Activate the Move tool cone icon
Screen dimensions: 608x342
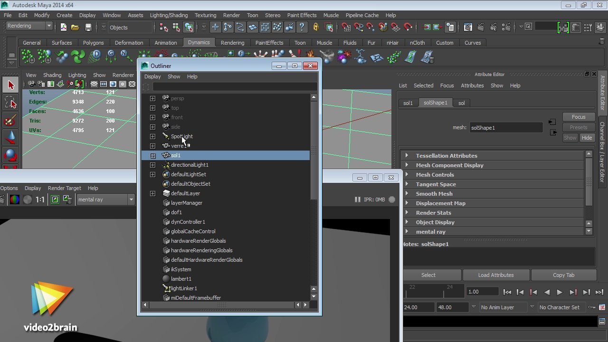[10, 138]
